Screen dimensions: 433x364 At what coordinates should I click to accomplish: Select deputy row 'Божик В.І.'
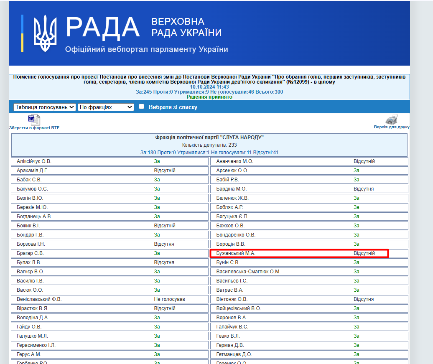110,226
